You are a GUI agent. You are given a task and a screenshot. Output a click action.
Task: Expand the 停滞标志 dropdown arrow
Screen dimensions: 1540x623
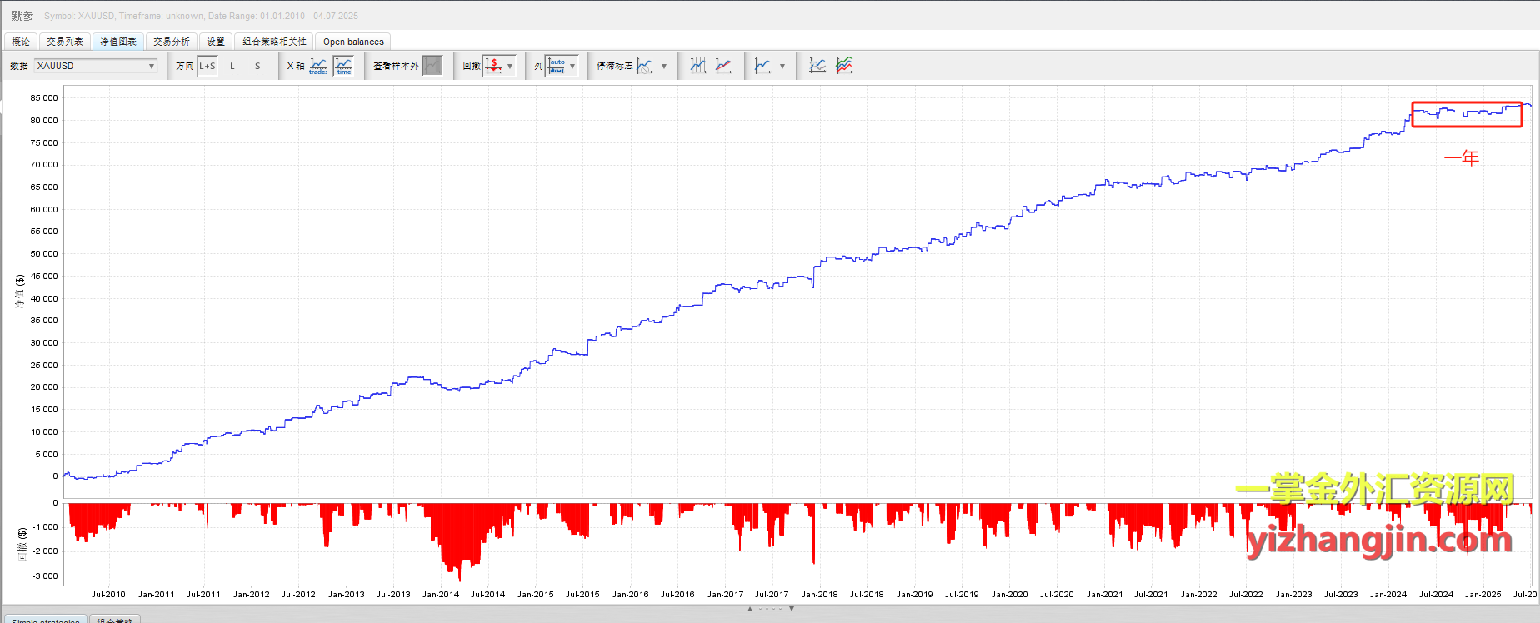[x=664, y=66]
